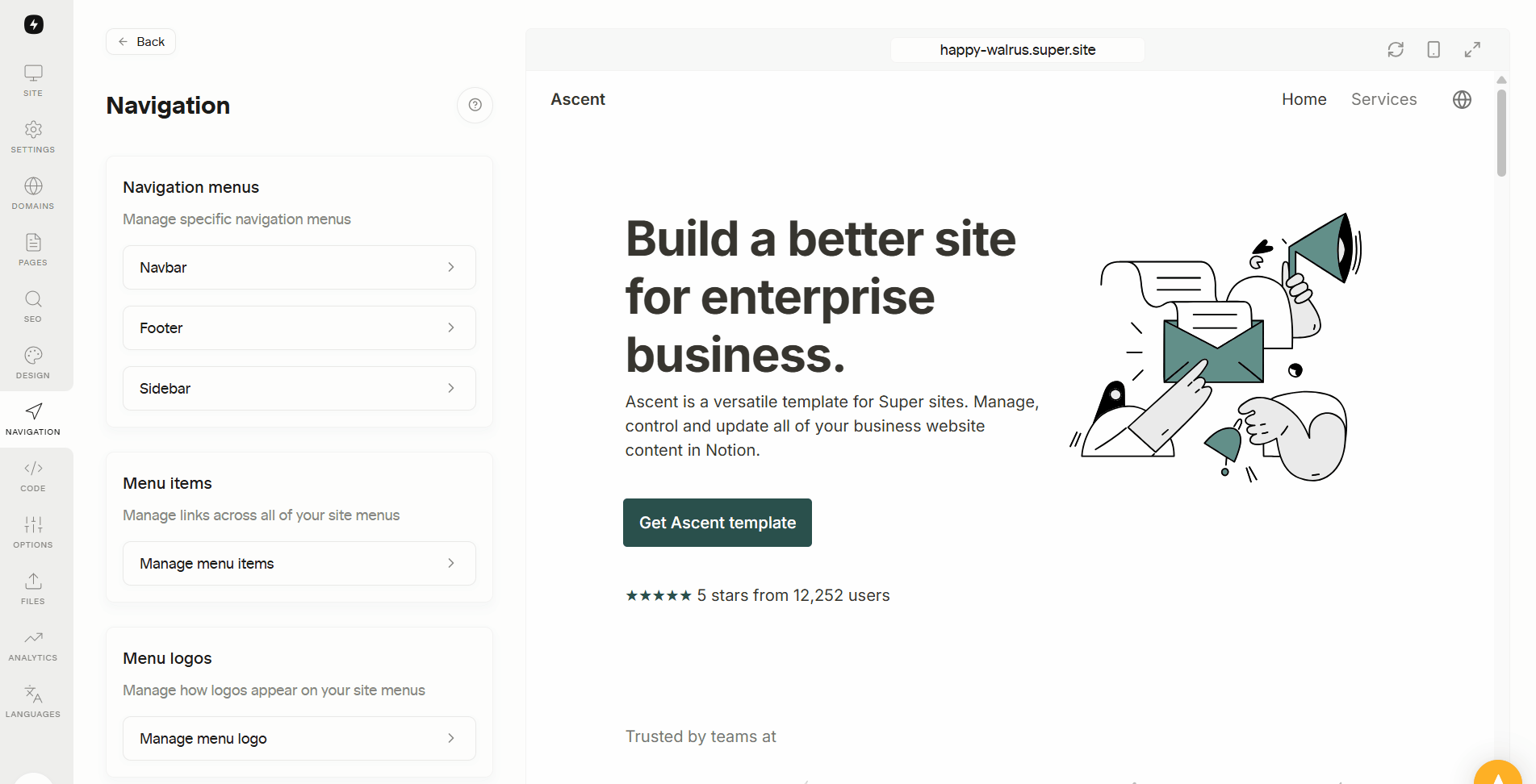Click the megaphone and envelope hero illustration
This screenshot has width=1536, height=784.
coord(1216,347)
